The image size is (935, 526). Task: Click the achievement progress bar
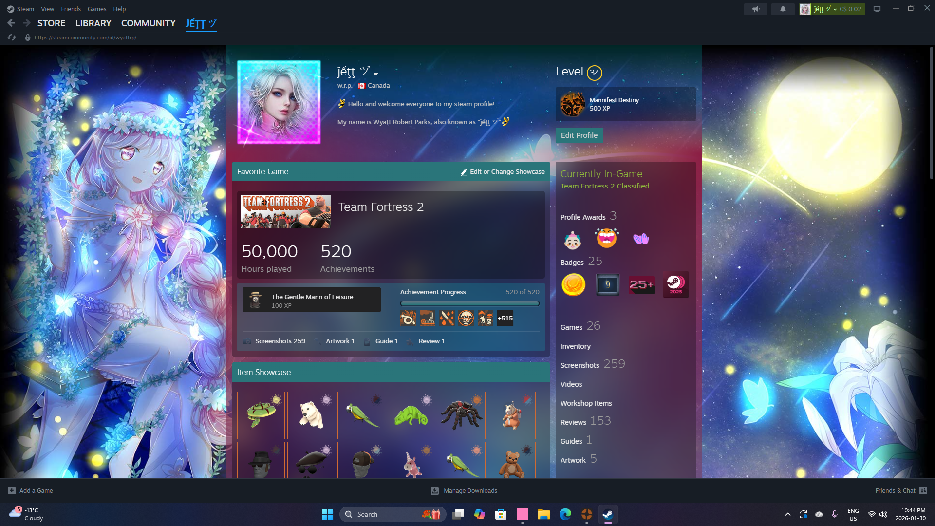469,303
